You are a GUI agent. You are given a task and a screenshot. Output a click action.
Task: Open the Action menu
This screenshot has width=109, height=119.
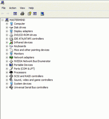pos(13,8)
